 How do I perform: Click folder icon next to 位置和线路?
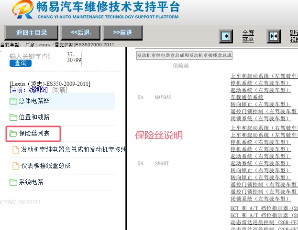pyautogui.click(x=13, y=117)
